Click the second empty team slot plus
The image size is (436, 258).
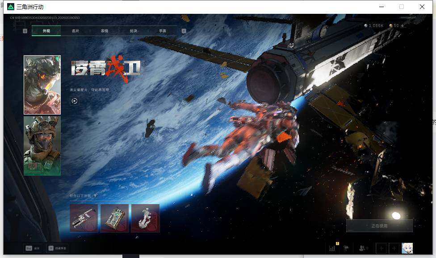(x=394, y=248)
